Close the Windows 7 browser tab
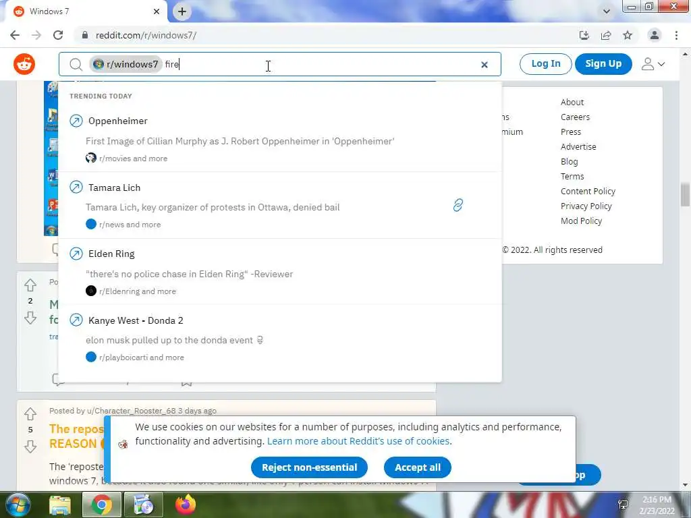The width and height of the screenshot is (691, 518). click(157, 11)
